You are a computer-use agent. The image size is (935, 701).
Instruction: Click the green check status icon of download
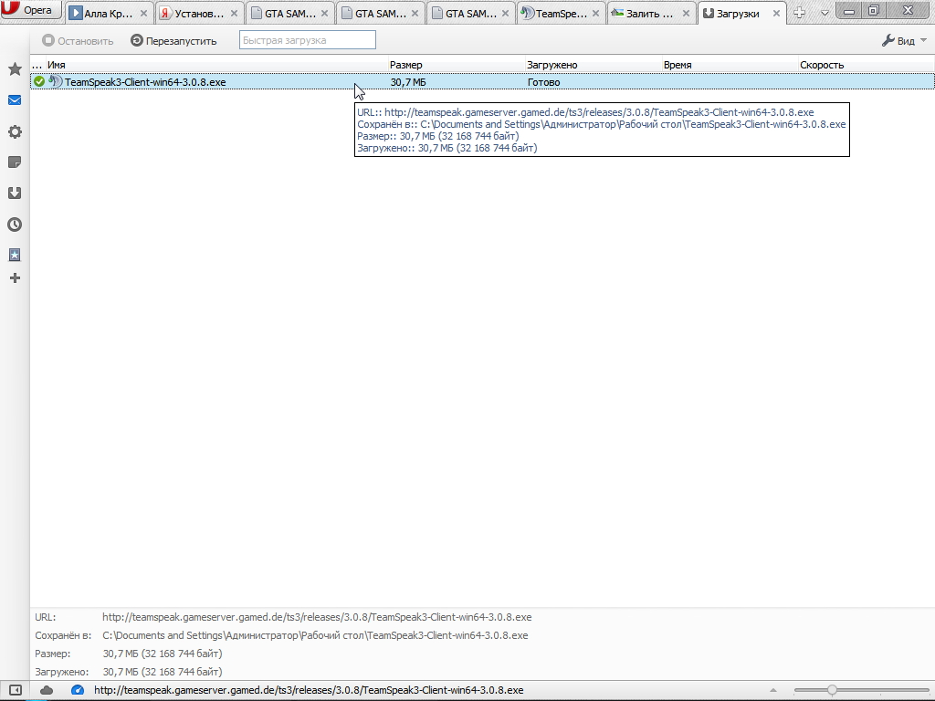tap(39, 81)
